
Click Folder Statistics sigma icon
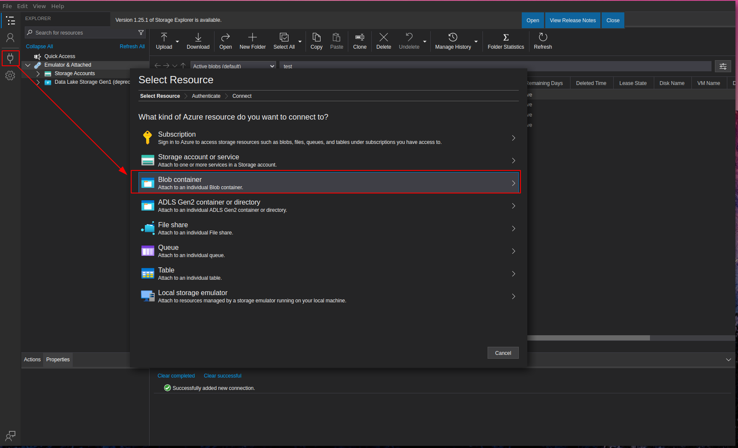pos(506,41)
